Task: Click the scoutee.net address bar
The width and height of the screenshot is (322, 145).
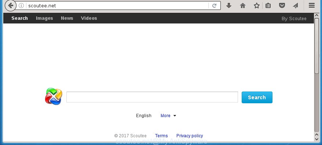Action: [x=117, y=5]
